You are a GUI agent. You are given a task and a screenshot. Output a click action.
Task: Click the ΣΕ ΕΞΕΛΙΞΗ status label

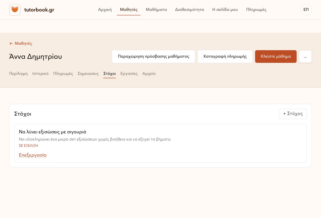[28, 146]
